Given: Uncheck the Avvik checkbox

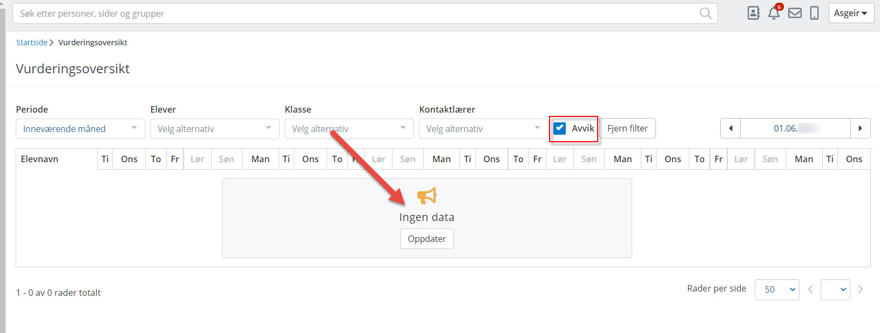Looking at the screenshot, I should 560,128.
